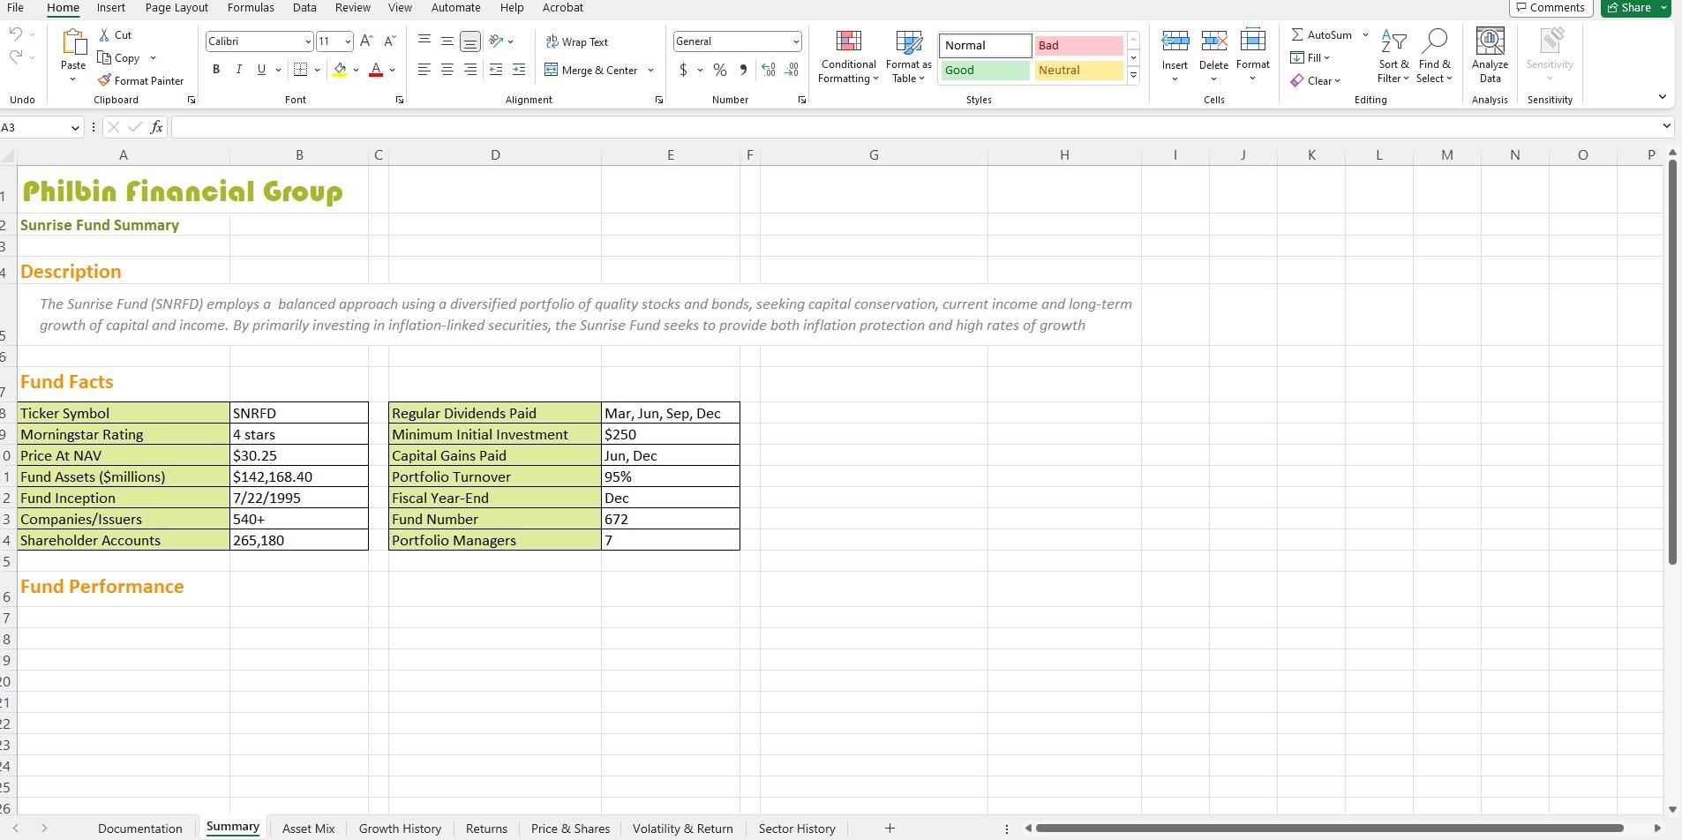Apply Accounting dollar number format
Screen dimensions: 1682x840
pos(683,70)
